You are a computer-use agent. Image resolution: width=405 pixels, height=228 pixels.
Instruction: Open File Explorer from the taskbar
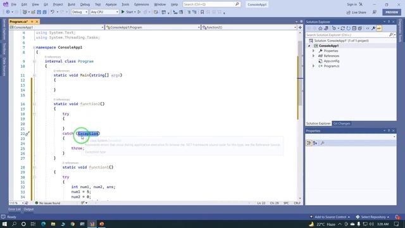tap(53, 224)
